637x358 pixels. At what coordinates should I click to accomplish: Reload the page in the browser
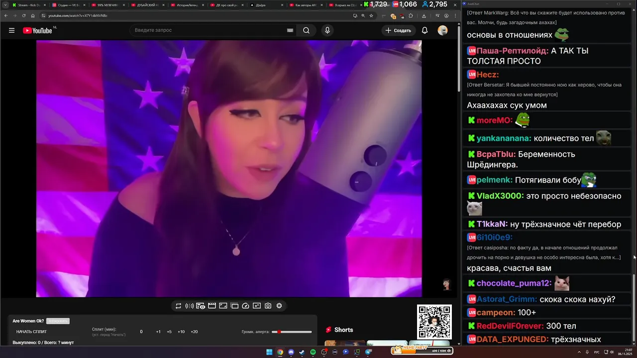coord(23,15)
